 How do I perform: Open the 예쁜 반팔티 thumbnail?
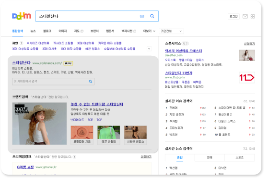(x=108, y=135)
